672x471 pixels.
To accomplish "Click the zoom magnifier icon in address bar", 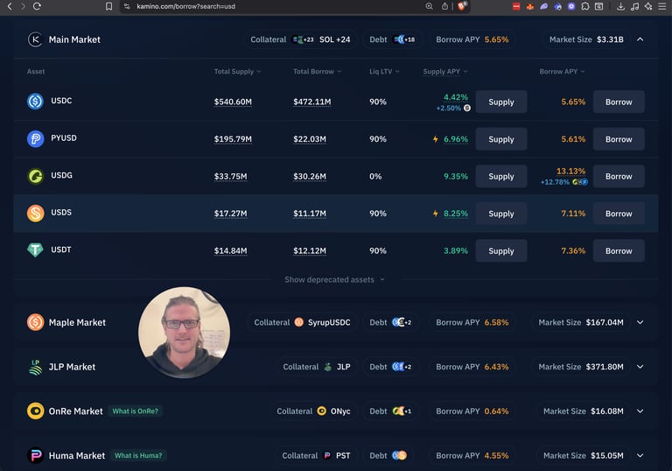I will (x=429, y=6).
